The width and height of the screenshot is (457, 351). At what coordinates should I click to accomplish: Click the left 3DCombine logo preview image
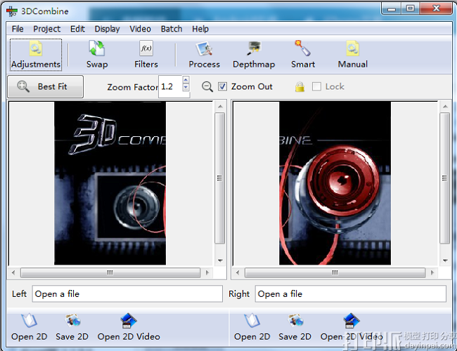pos(110,183)
